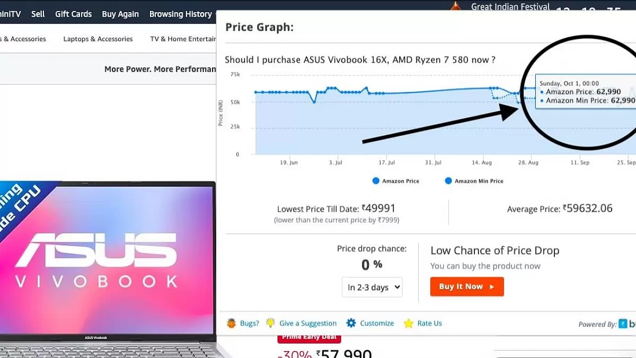Viewport: 636px width, 358px height.
Task: Open the Customize link text
Action: (377, 323)
